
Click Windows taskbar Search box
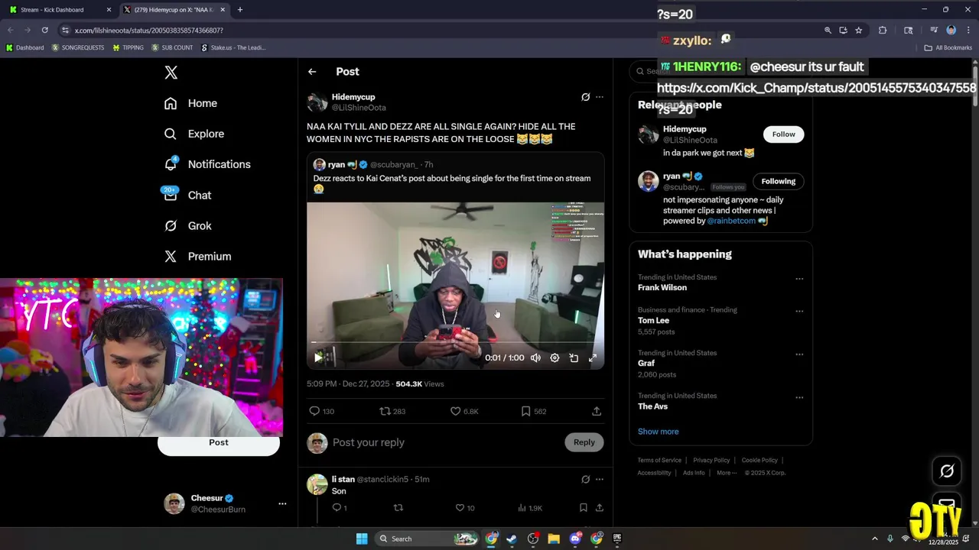[x=427, y=539]
